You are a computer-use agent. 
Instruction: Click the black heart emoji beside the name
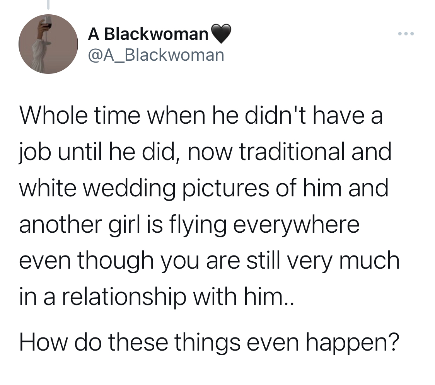[221, 34]
